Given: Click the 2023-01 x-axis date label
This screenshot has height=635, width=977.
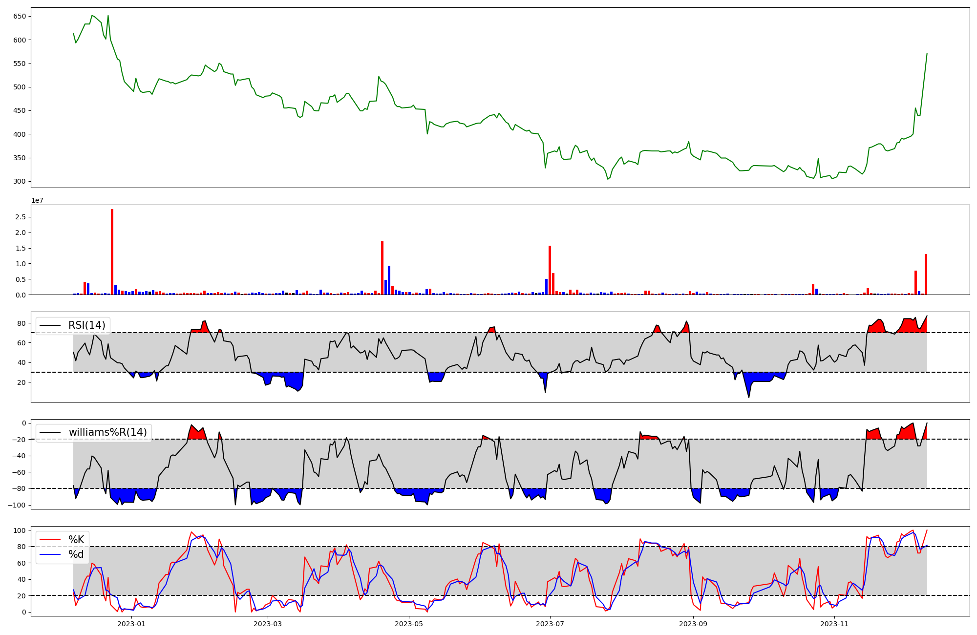Looking at the screenshot, I should [132, 624].
